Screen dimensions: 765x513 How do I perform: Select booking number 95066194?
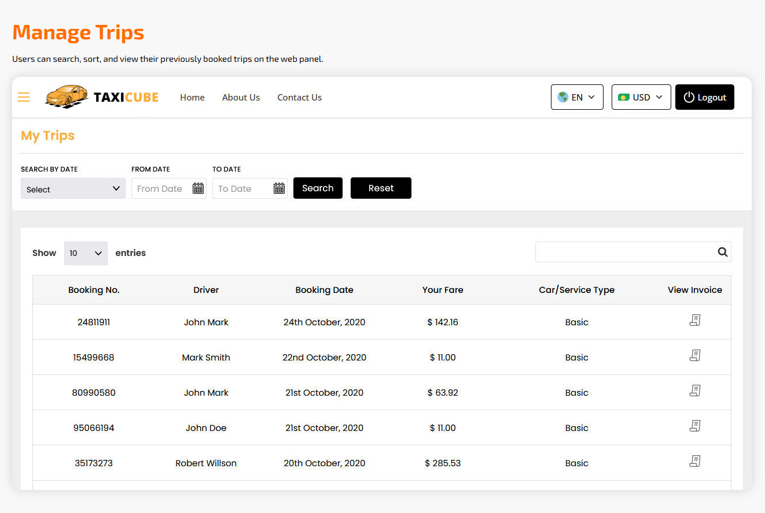click(x=94, y=428)
